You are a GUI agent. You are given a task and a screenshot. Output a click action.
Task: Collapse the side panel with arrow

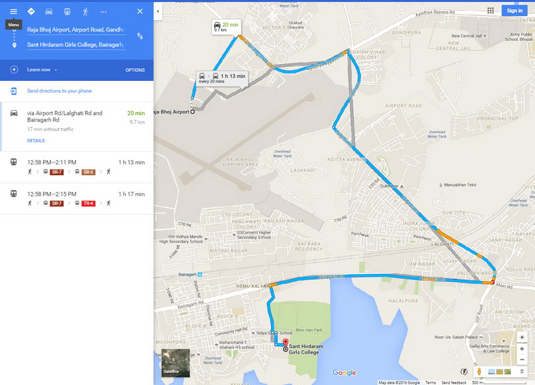(158, 11)
